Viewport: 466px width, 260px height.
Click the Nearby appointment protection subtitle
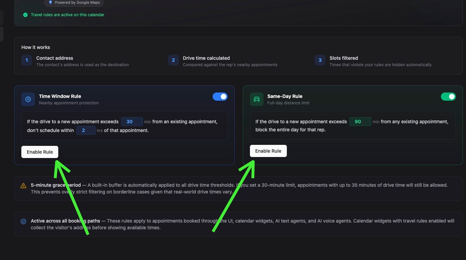point(69,103)
